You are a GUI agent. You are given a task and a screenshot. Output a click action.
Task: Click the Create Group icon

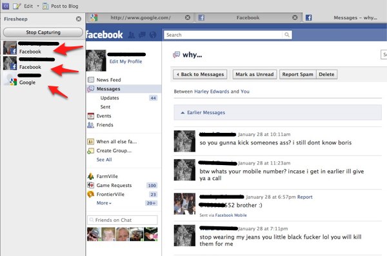(x=91, y=151)
